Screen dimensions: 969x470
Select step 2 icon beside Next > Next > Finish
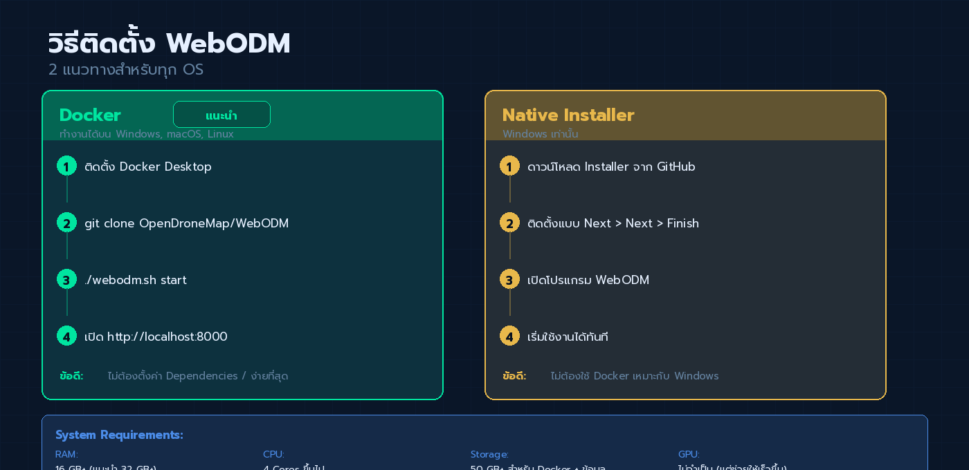pyautogui.click(x=509, y=223)
